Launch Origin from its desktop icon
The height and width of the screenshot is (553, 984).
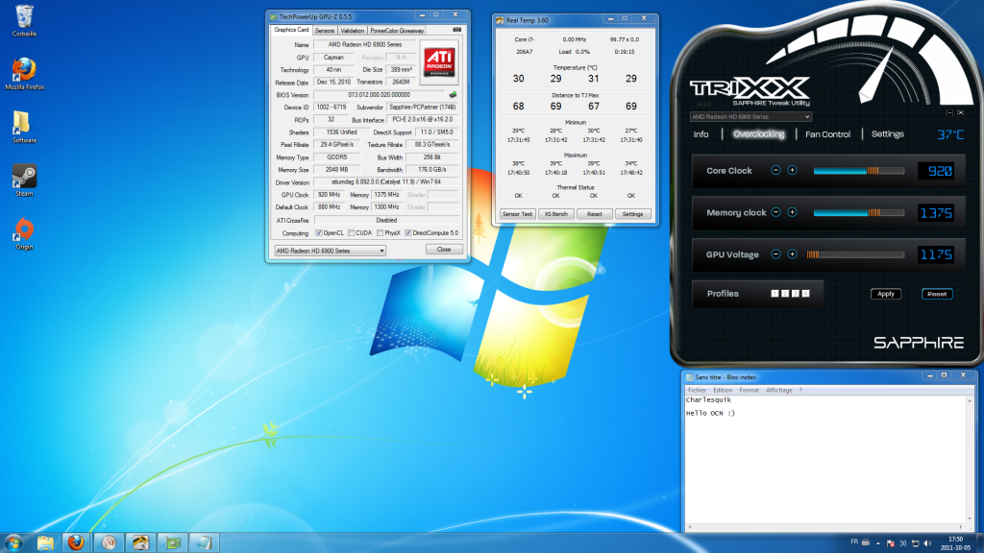[24, 233]
